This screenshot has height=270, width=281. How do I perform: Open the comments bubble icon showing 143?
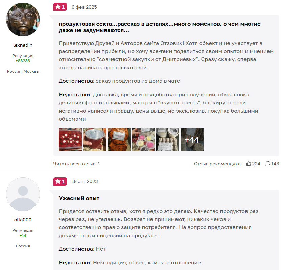(268, 163)
